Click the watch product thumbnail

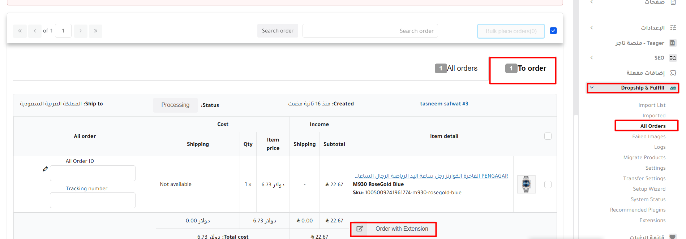[x=526, y=184]
